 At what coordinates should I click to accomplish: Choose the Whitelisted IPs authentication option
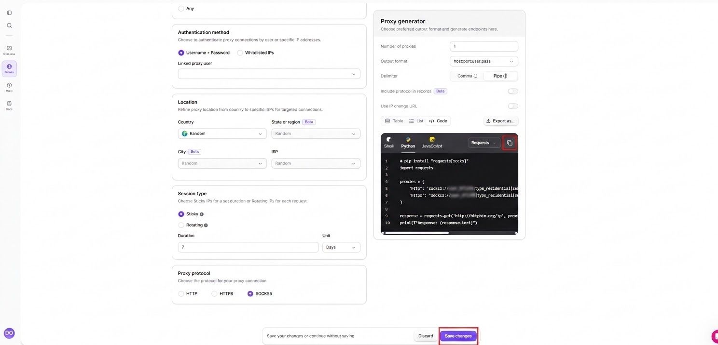(x=240, y=53)
